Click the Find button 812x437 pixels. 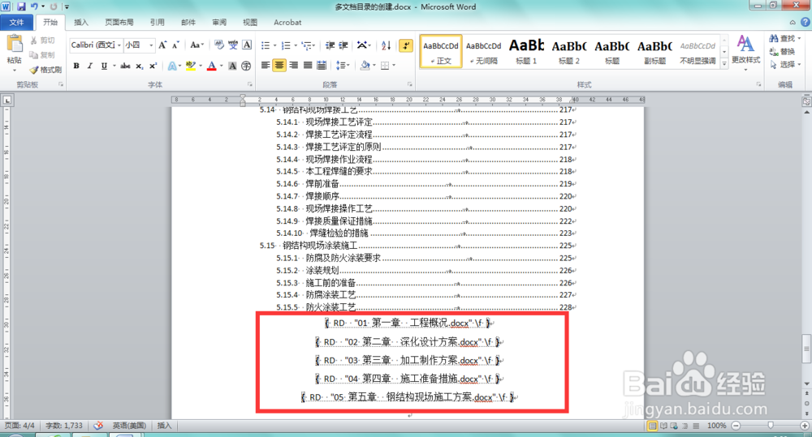[x=784, y=38]
